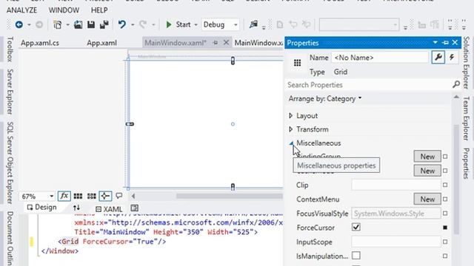Open a file with the Open File icon
This screenshot has width=474, height=266.
tap(78, 24)
